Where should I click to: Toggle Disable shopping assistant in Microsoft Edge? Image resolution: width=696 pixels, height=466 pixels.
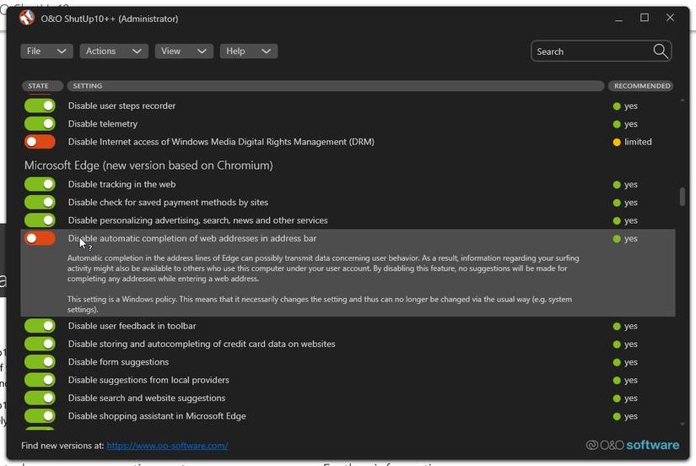pyautogui.click(x=40, y=416)
